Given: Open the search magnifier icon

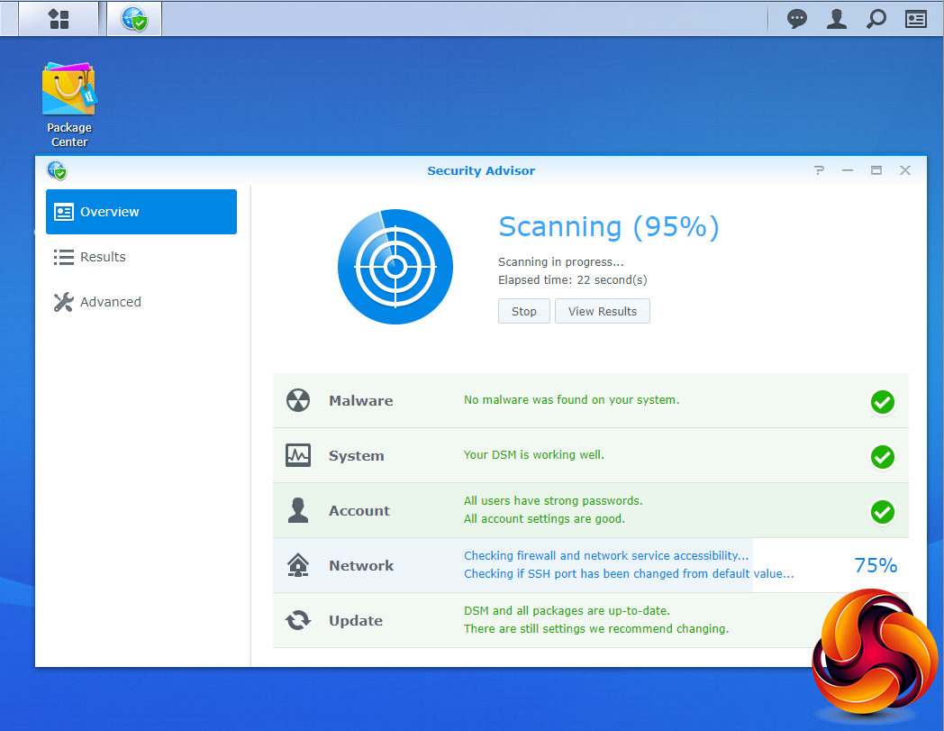Looking at the screenshot, I should tap(876, 19).
